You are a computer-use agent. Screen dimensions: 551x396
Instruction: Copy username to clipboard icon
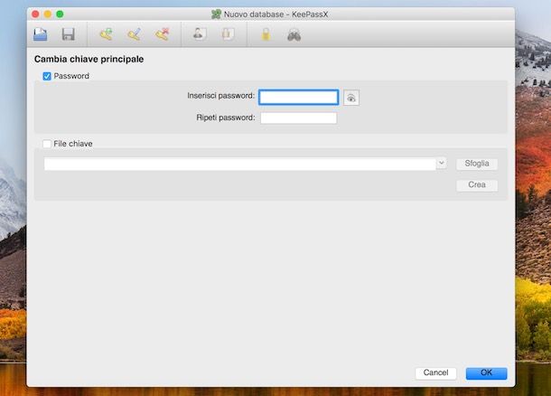tap(200, 34)
